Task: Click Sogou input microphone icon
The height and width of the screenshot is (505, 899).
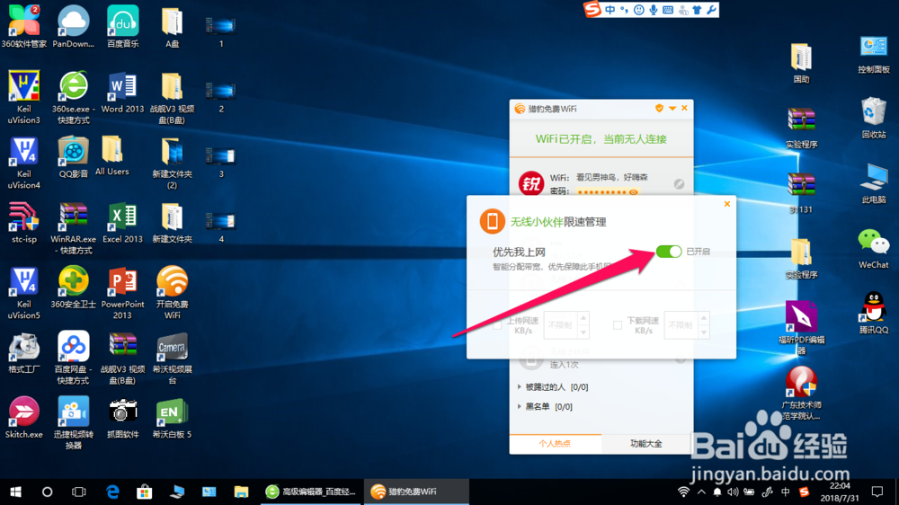Action: click(x=654, y=10)
